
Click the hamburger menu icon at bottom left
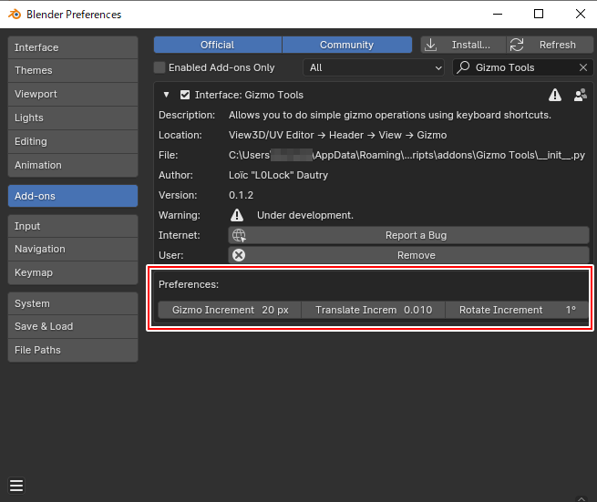(16, 485)
